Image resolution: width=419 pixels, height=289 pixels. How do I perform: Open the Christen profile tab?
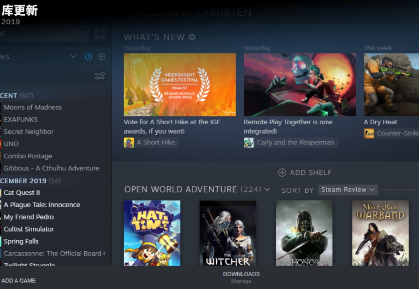pyautogui.click(x=224, y=12)
